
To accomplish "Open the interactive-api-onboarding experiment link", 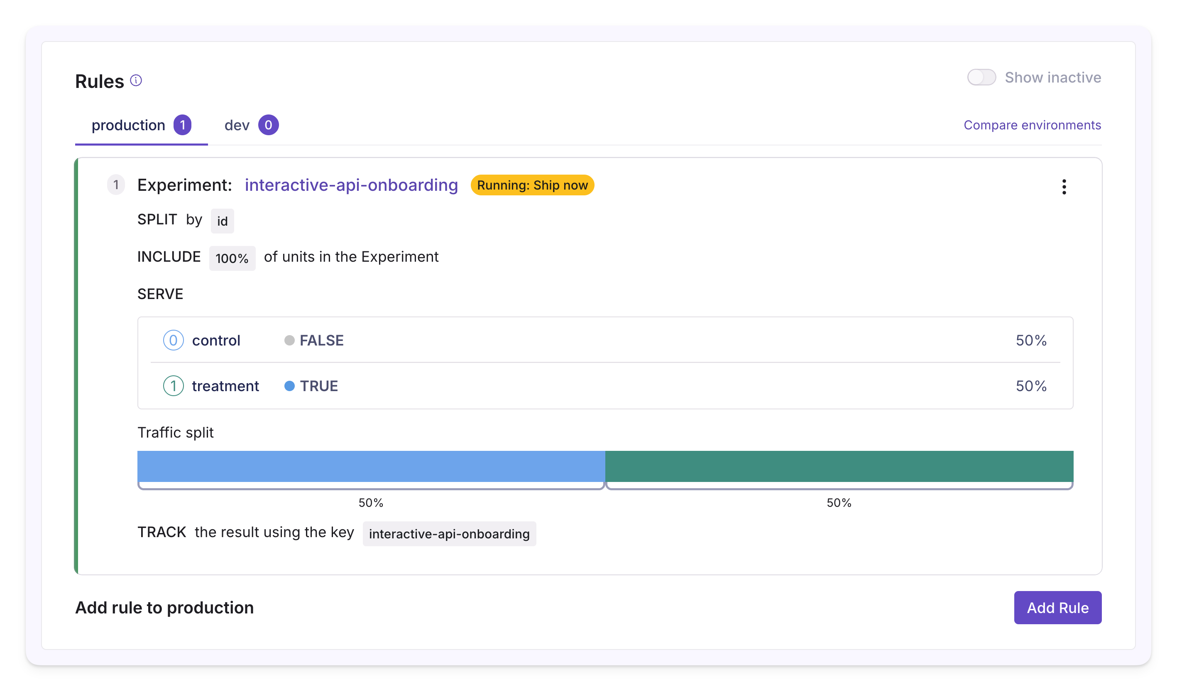I will tap(351, 185).
